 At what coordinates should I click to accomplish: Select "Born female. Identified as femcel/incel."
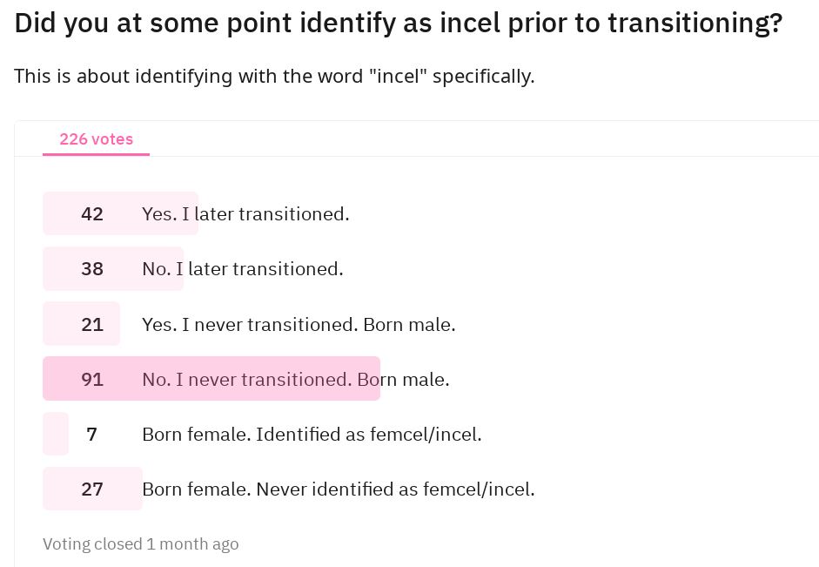click(x=312, y=435)
